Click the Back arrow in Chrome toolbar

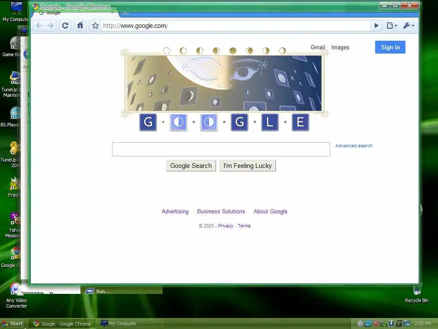pyautogui.click(x=39, y=26)
